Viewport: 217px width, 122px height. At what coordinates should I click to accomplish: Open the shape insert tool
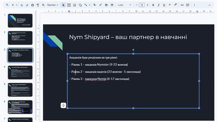coord(80,5)
